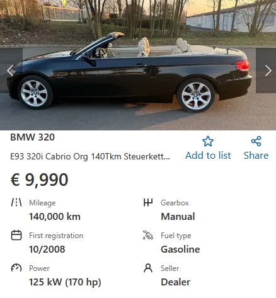Click the star favorite icon

pyautogui.click(x=208, y=141)
